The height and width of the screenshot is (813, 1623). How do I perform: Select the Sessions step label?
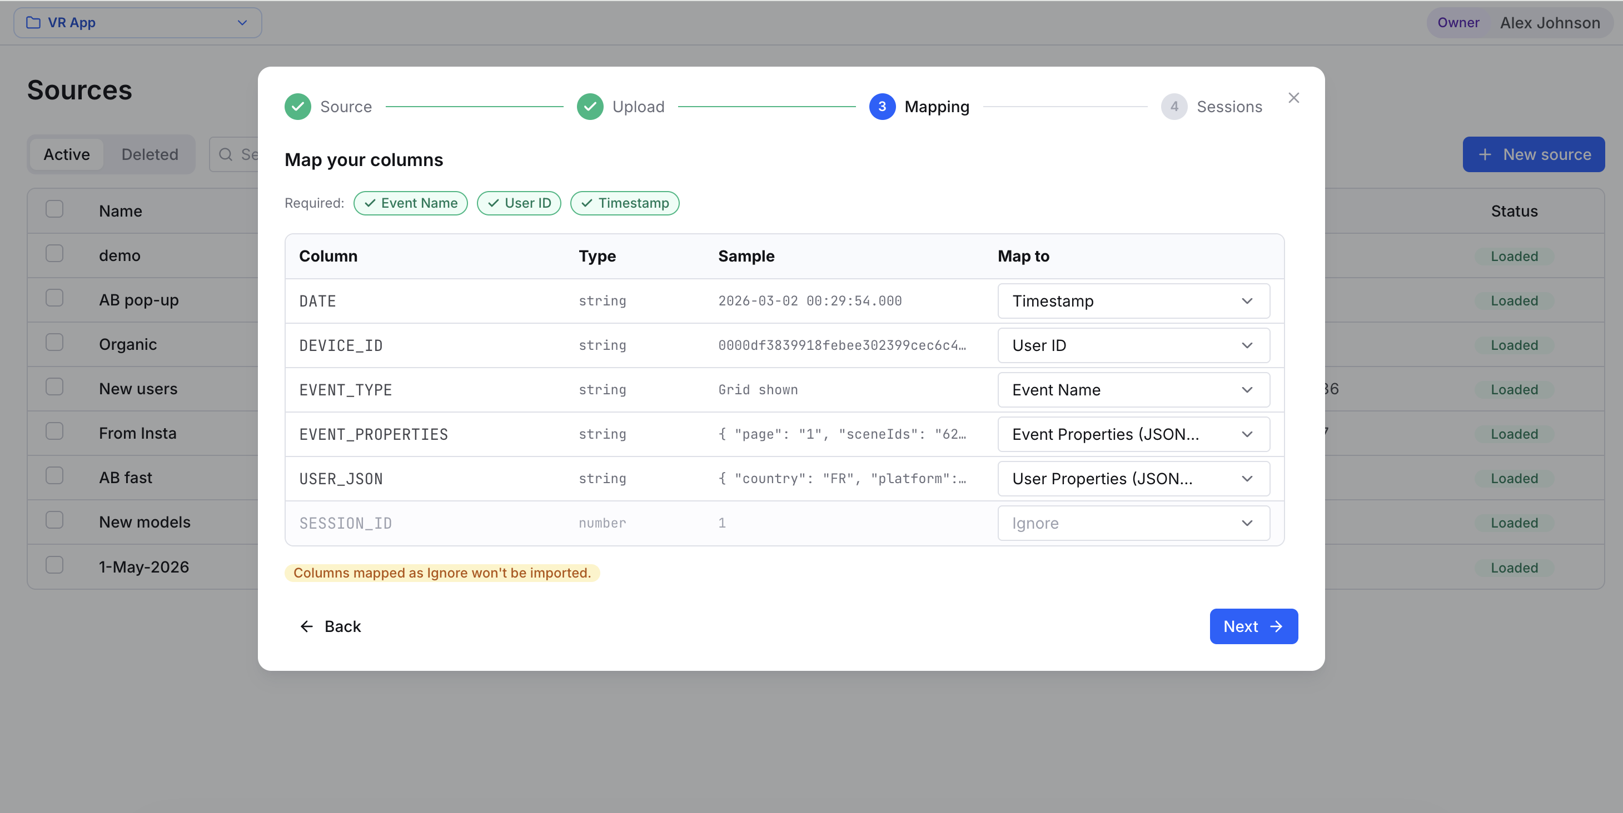(1229, 106)
